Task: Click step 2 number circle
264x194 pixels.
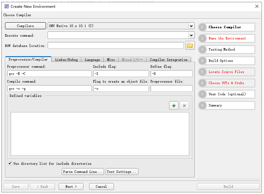Action: (x=202, y=38)
